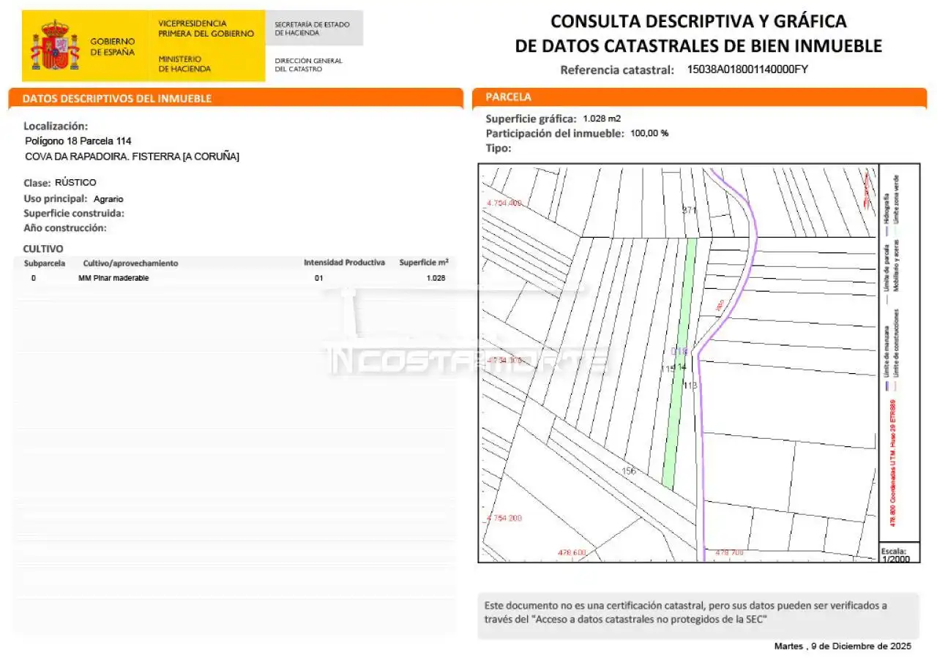Click the "DATOS DESCRIPTIVOS DEL INMUEBLE" header
This screenshot has height=662, width=937.
coord(117,98)
